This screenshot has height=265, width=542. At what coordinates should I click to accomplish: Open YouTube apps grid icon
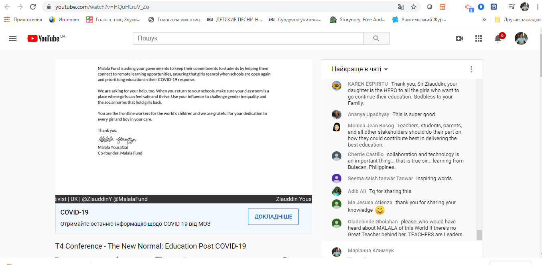coord(479,38)
